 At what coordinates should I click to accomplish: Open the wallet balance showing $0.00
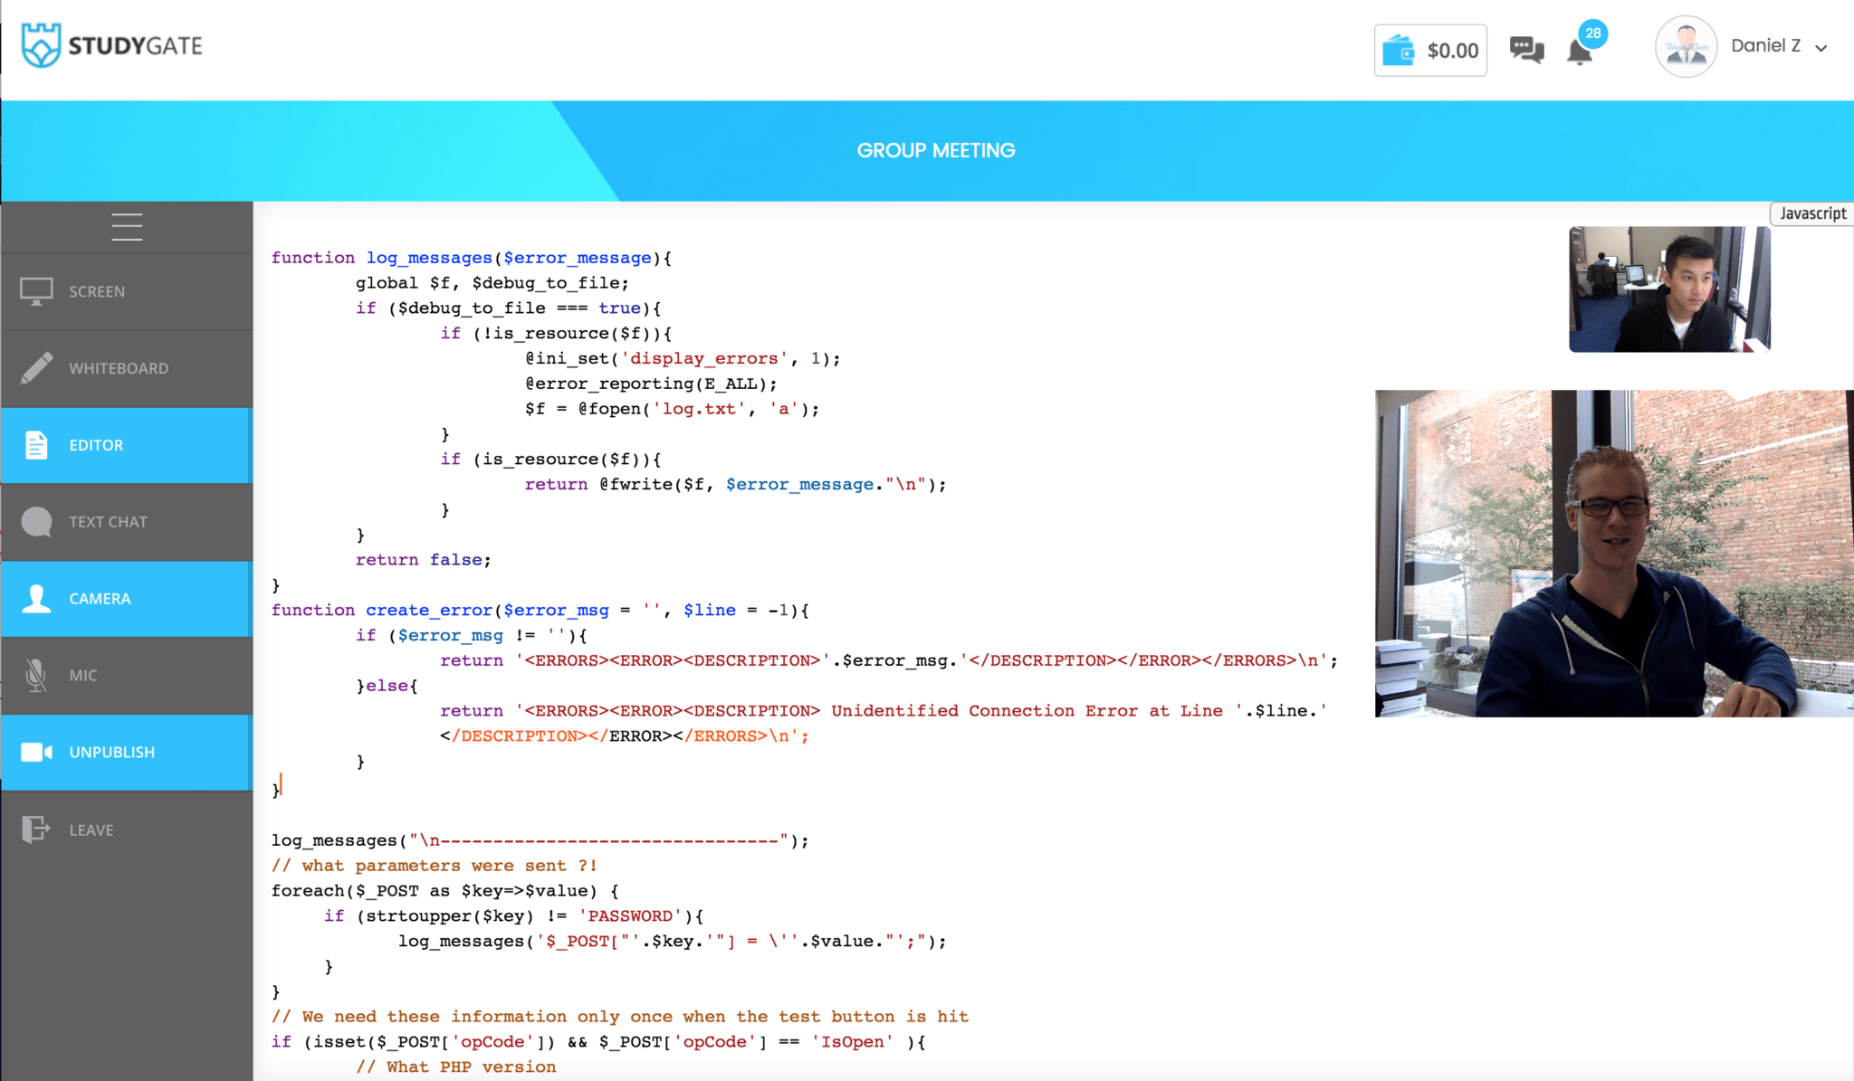(x=1430, y=51)
